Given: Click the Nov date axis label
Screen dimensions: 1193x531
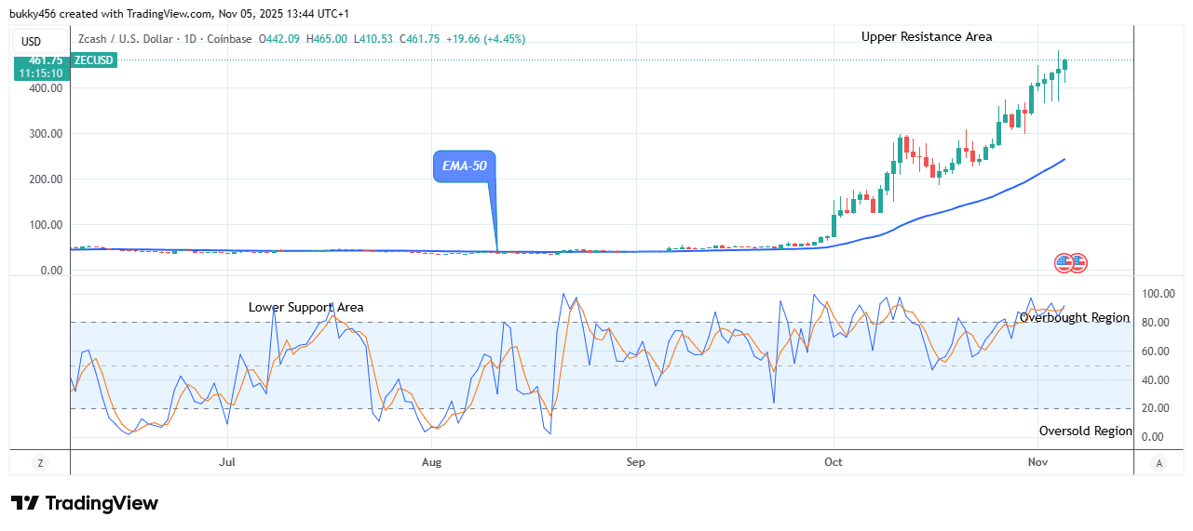Looking at the screenshot, I should click(1037, 461).
